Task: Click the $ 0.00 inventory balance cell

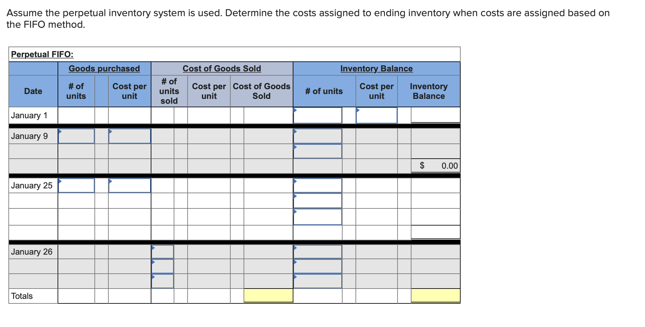Action: point(435,166)
